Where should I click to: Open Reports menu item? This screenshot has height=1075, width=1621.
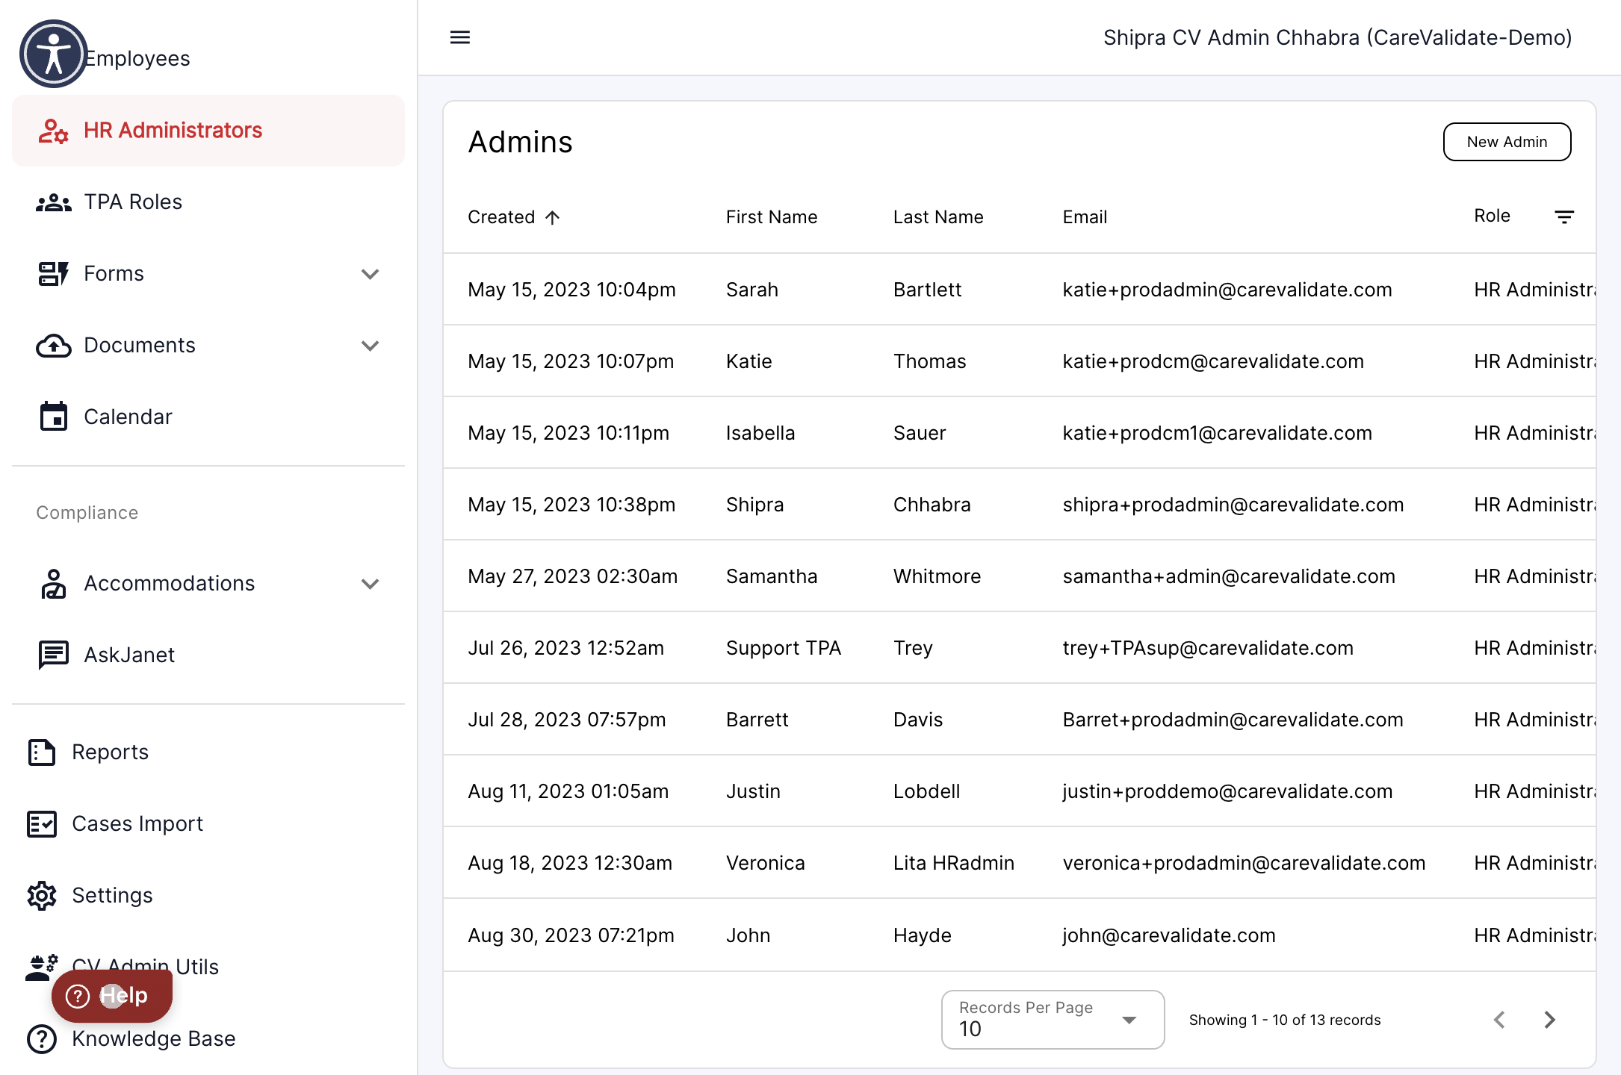tap(208, 752)
